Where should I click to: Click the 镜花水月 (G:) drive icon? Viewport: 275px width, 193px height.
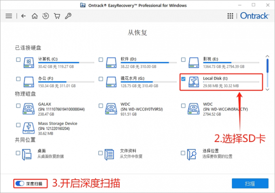111,82
